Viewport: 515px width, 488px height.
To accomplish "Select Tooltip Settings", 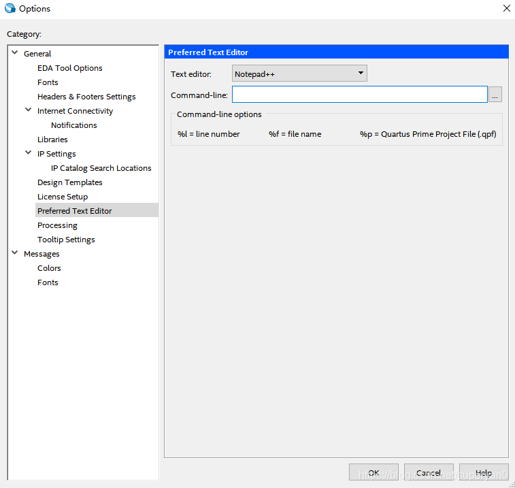I will [x=66, y=240].
